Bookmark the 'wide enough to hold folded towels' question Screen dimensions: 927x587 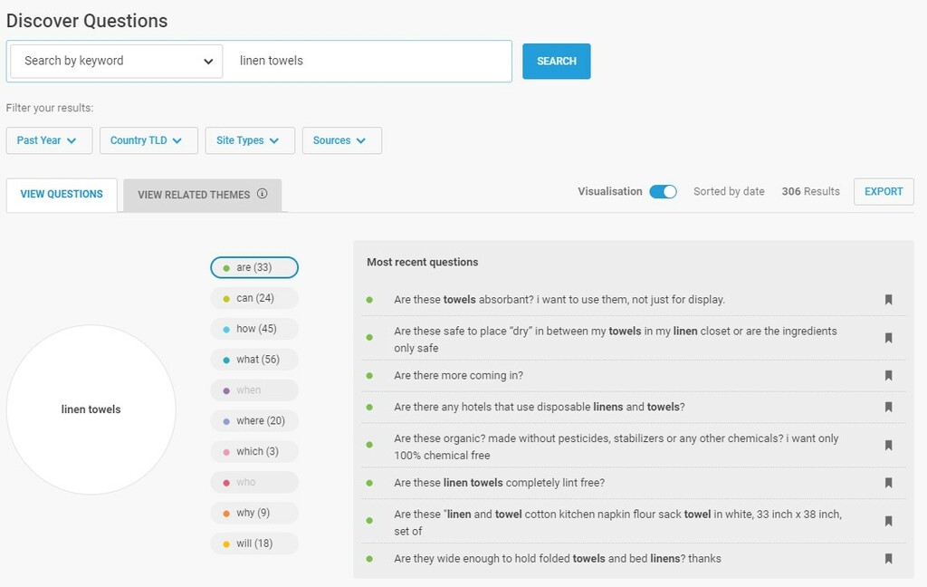pyautogui.click(x=888, y=559)
